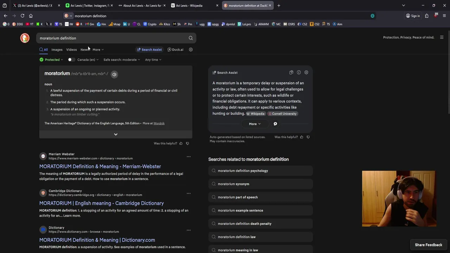Screen dimensions: 450x253
Task: Open Search Assist chat bubble icon
Action: (275, 124)
